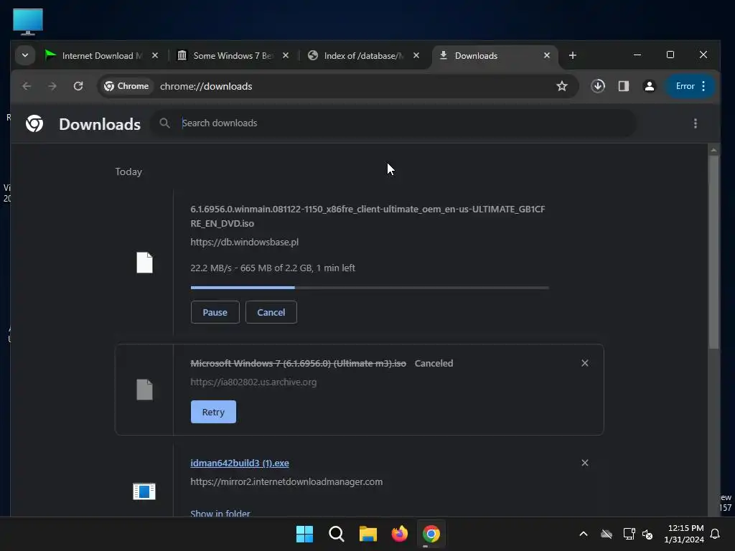The height and width of the screenshot is (551, 735).
Task: Open the notifications bell icon
Action: click(715, 534)
